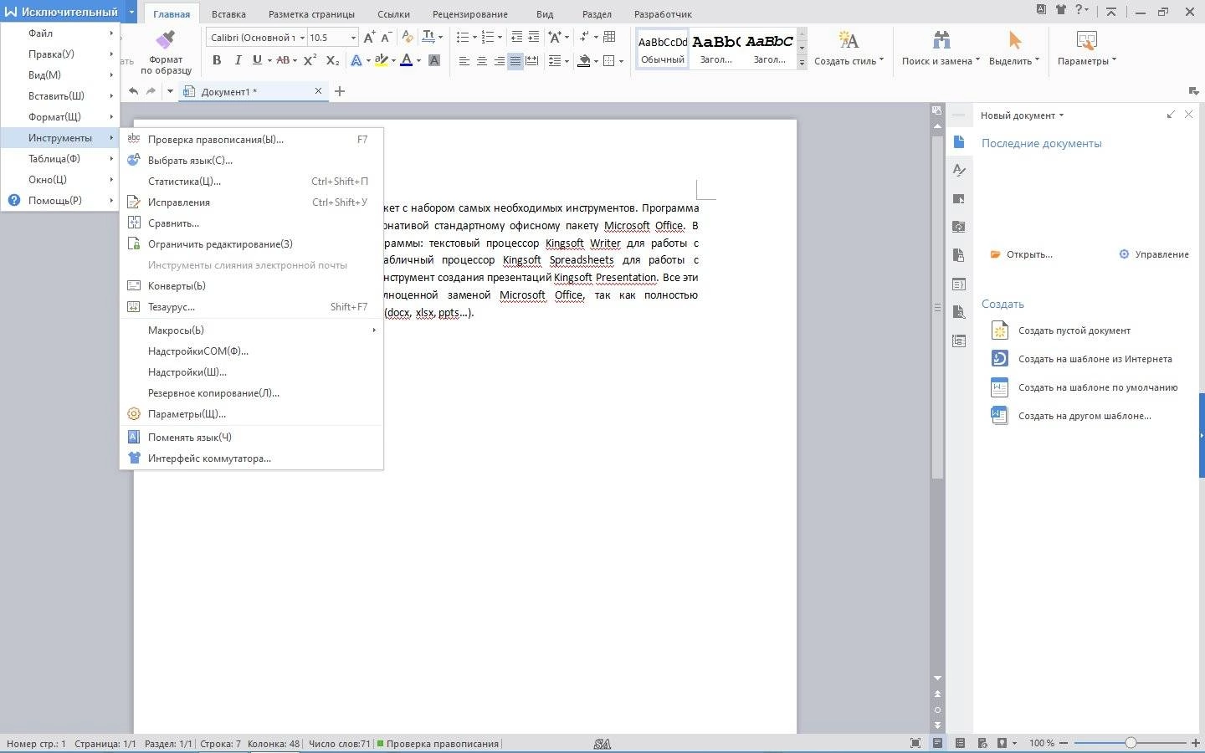
Task: Add a new document tab with plus
Action: pos(340,91)
